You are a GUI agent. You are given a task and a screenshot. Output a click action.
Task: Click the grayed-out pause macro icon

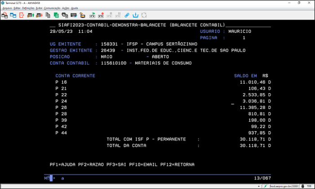click(118, 15)
